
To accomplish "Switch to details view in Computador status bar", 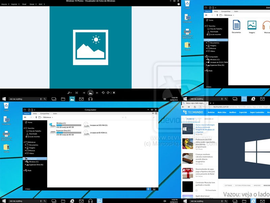I will coord(149,189).
